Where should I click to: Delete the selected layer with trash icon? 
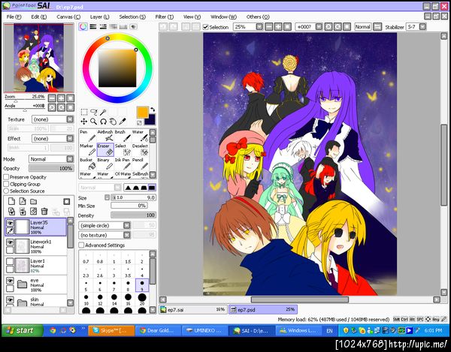pos(44,212)
